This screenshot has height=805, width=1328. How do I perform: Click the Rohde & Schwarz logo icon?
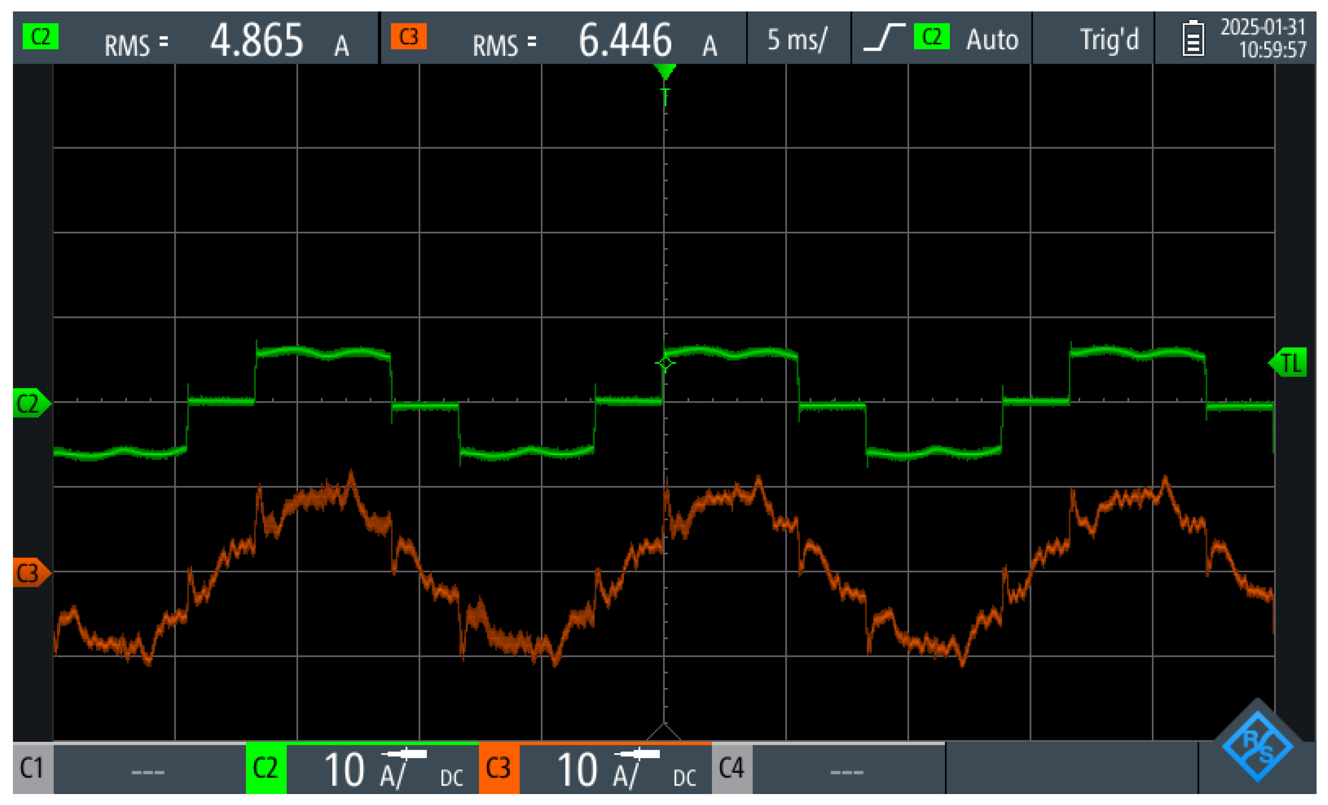coord(1257,746)
